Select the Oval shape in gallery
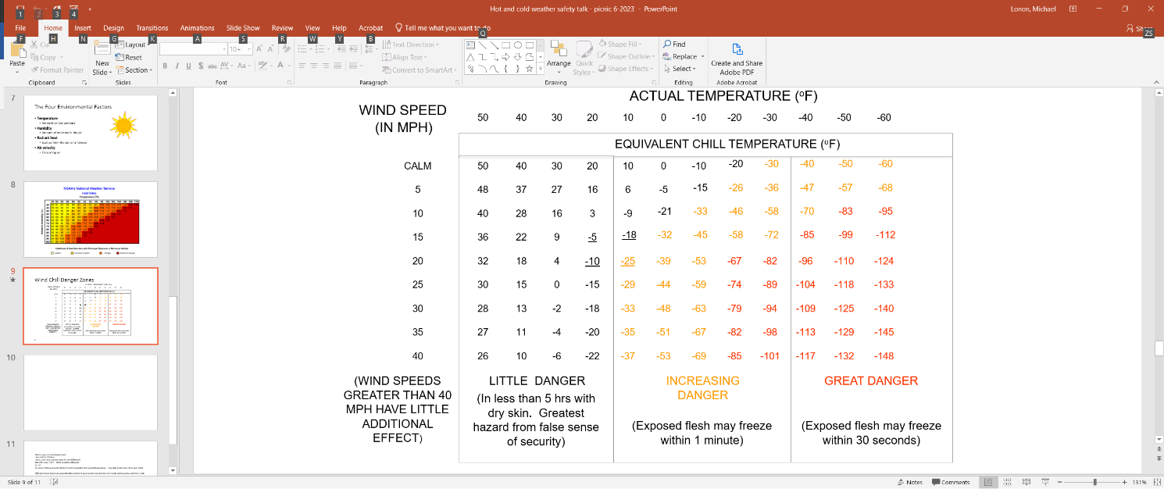The height and width of the screenshot is (489, 1164). coord(518,45)
